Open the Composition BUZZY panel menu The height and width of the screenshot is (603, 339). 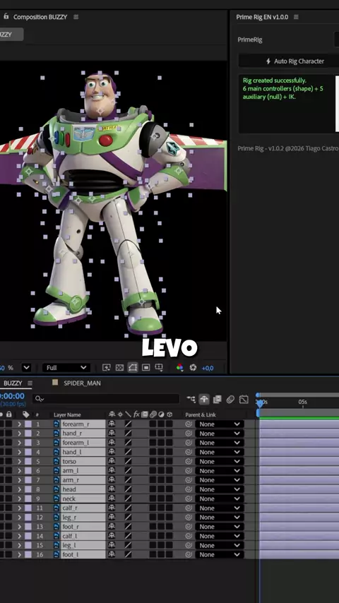76,17
